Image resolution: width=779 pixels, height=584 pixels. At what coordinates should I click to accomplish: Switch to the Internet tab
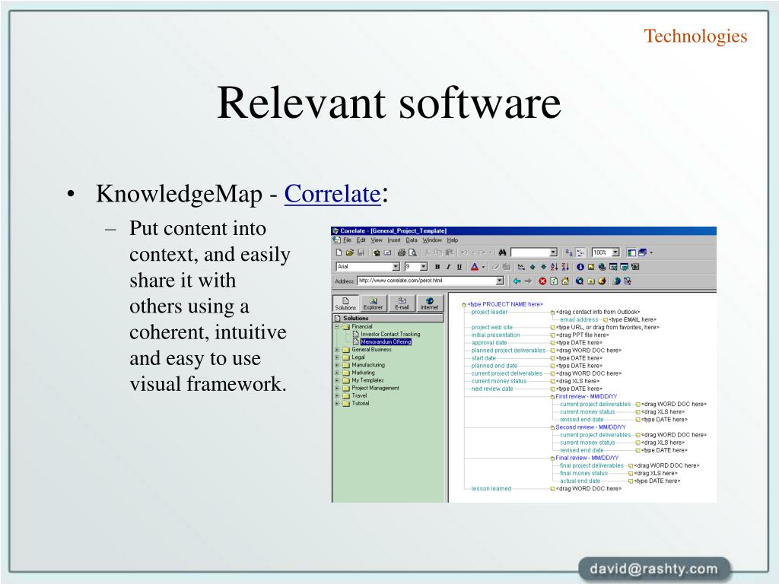[429, 303]
